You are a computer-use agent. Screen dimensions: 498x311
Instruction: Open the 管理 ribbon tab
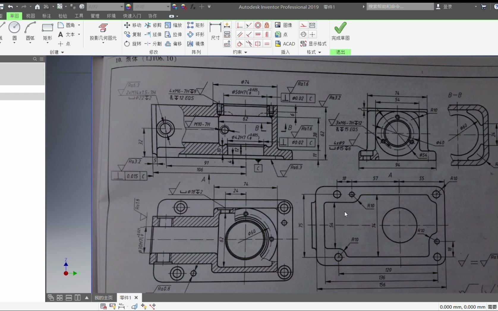coord(94,16)
